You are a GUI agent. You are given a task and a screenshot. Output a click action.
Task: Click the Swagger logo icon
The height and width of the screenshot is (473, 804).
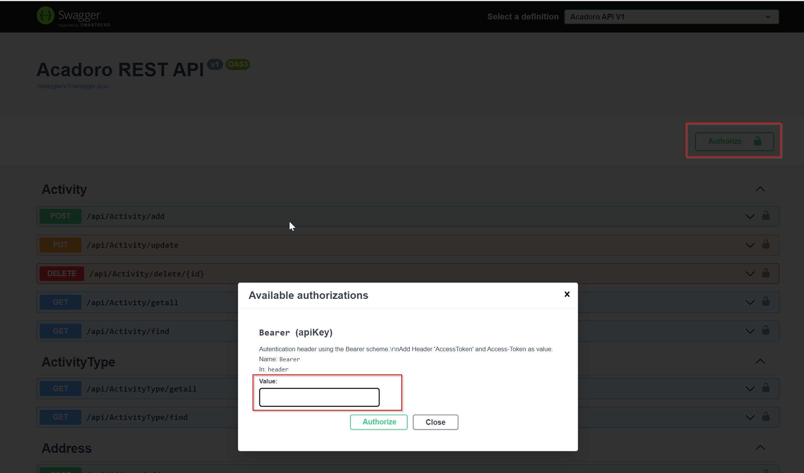click(46, 16)
